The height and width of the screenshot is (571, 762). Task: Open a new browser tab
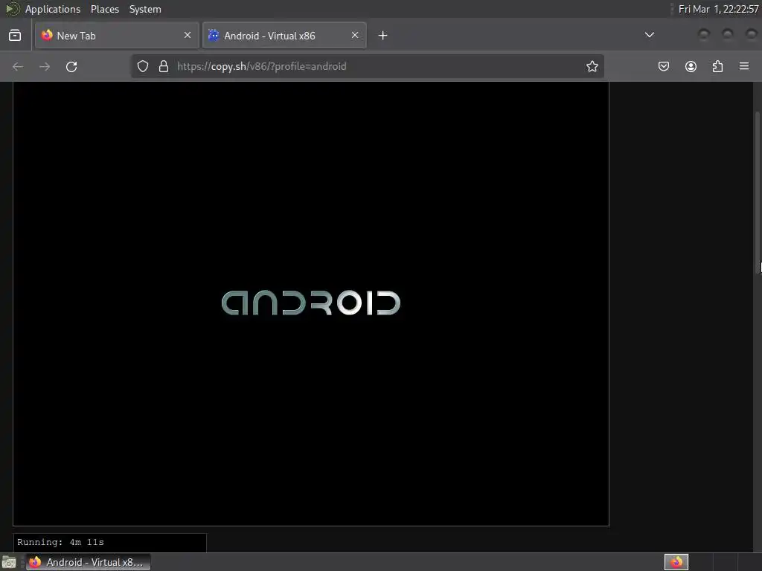pyautogui.click(x=383, y=36)
